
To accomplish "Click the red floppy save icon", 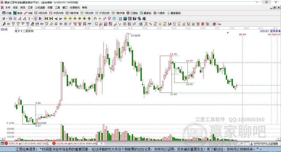I will pos(134,19).
